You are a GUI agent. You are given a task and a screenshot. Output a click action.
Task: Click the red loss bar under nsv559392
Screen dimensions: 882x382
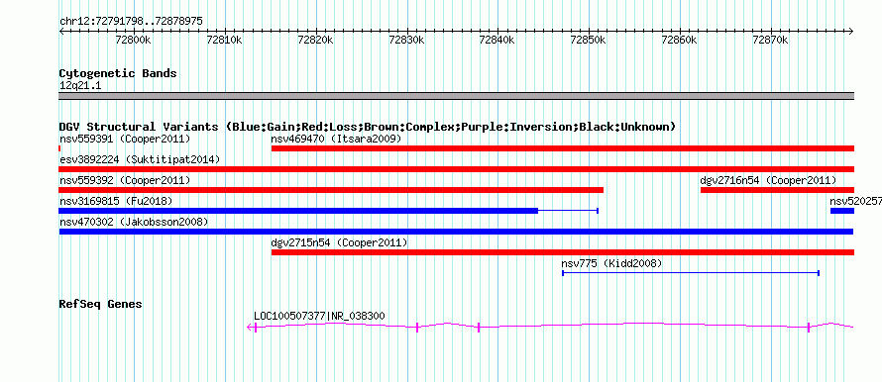click(x=331, y=190)
